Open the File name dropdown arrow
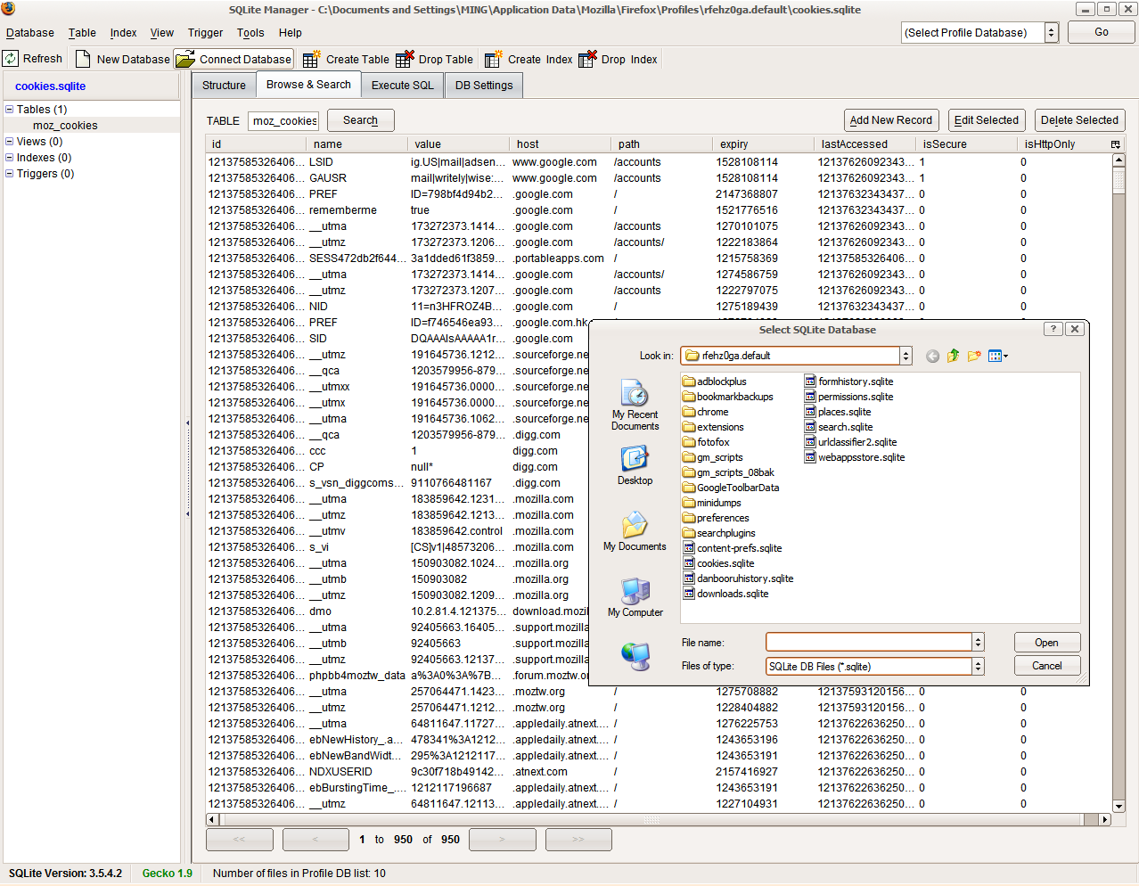Screen dimensions: 1139x886 [x=978, y=643]
